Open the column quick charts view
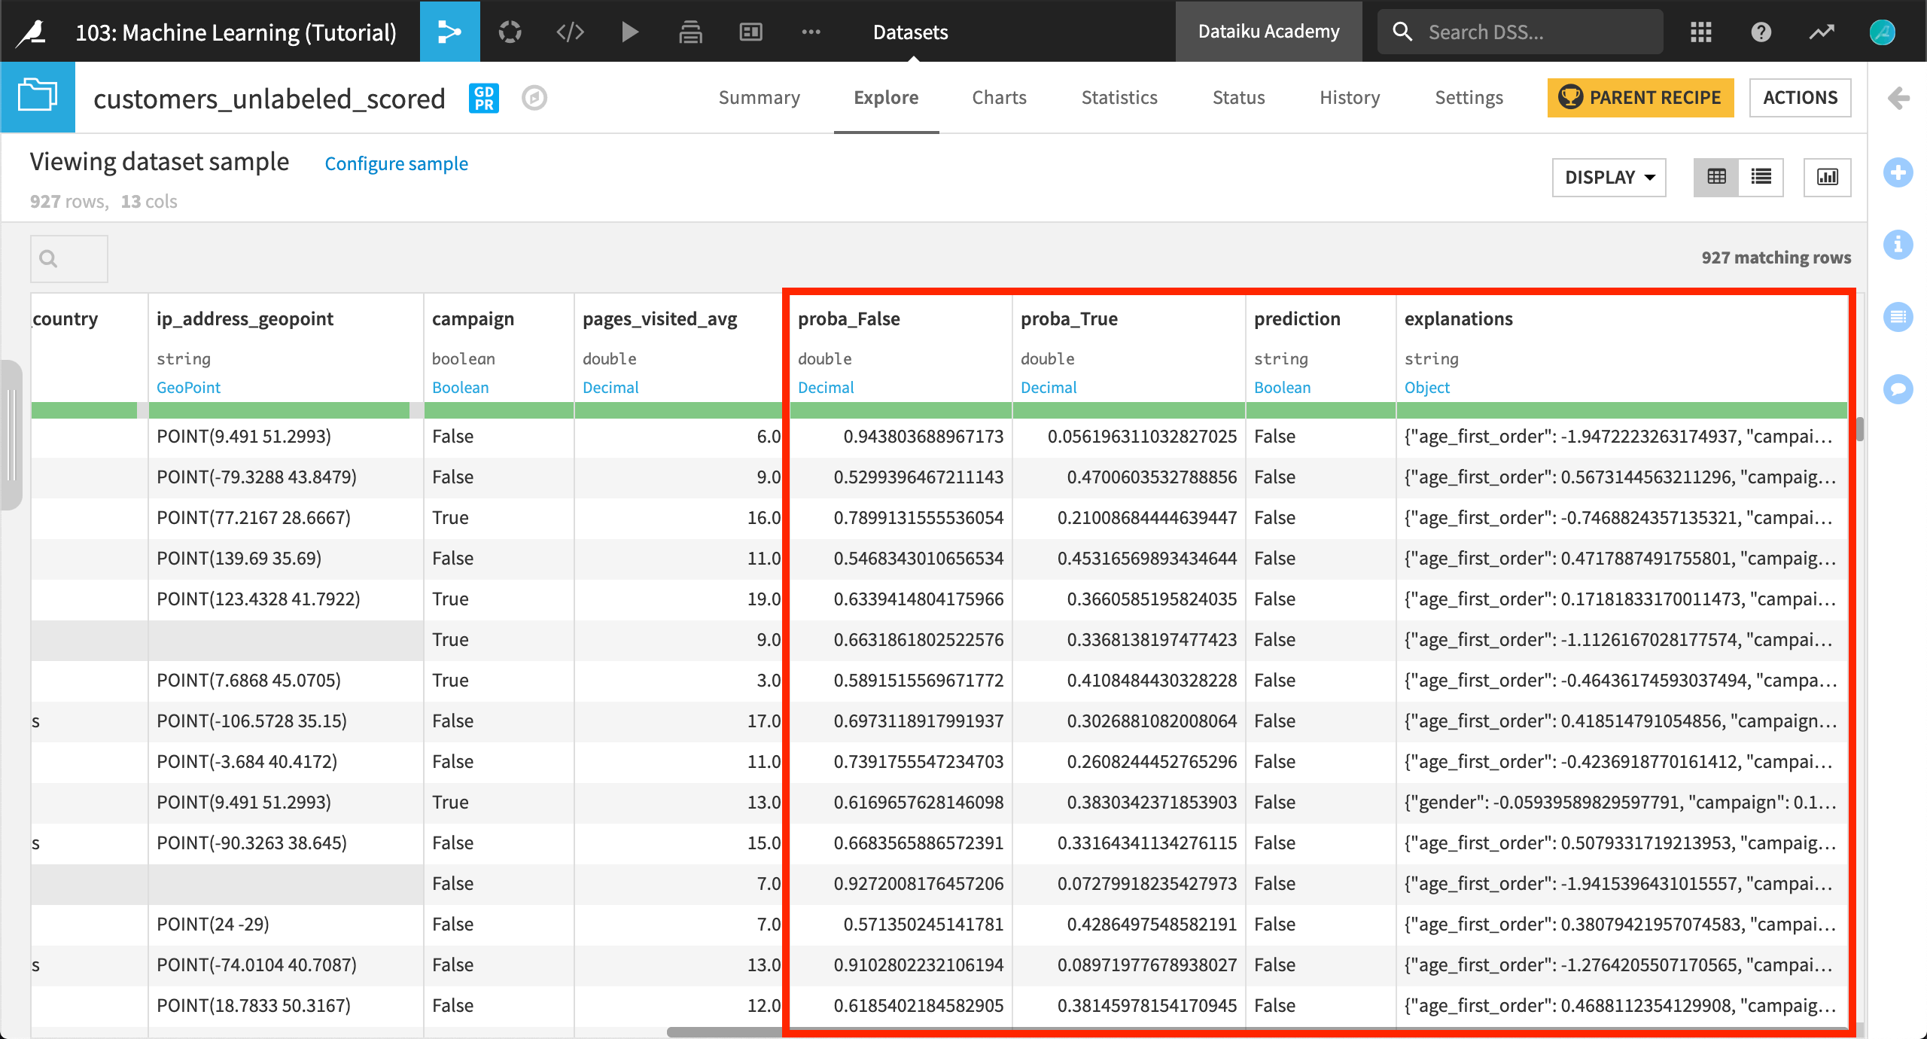1927x1039 pixels. [1828, 177]
